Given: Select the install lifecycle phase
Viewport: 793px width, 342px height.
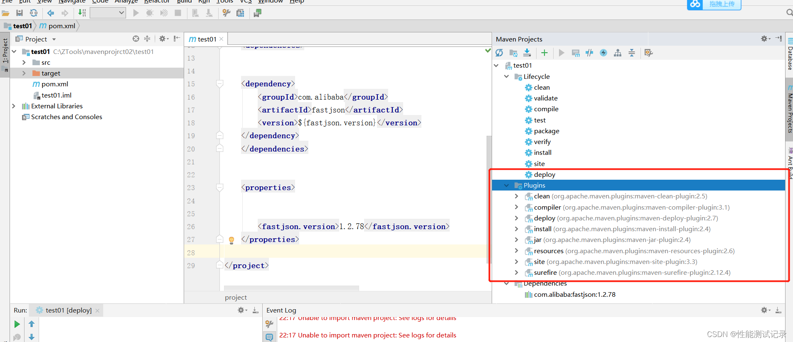Looking at the screenshot, I should point(542,152).
